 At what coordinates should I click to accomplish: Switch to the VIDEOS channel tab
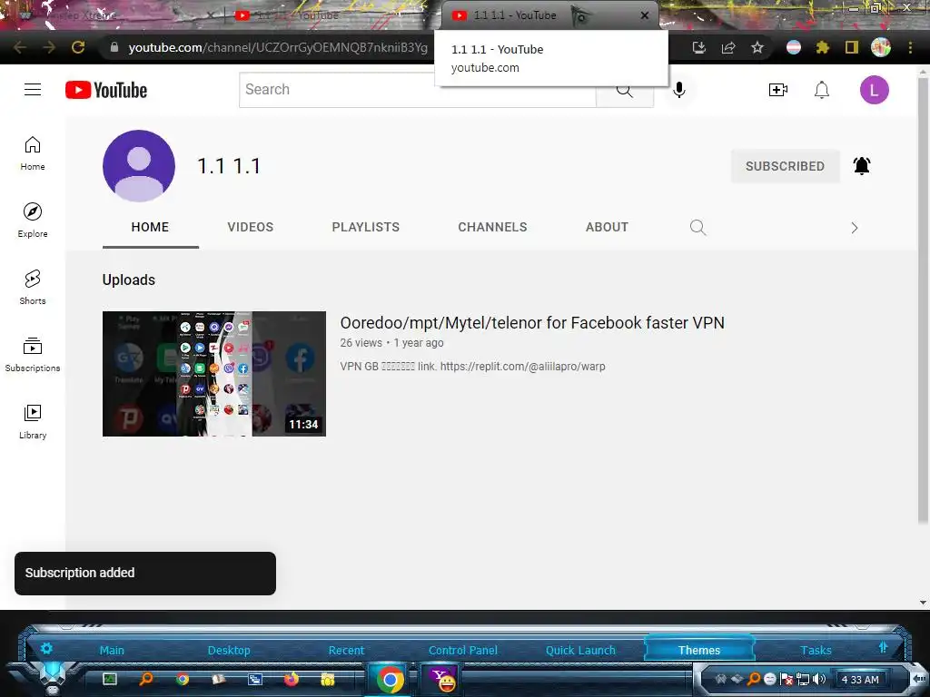tap(251, 227)
